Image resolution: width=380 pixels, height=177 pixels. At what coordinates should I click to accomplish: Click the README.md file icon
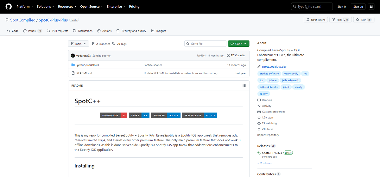[x=73, y=73]
